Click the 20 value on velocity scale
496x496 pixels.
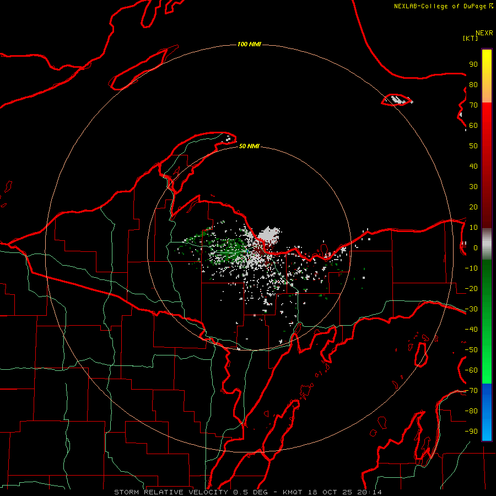coord(473,207)
